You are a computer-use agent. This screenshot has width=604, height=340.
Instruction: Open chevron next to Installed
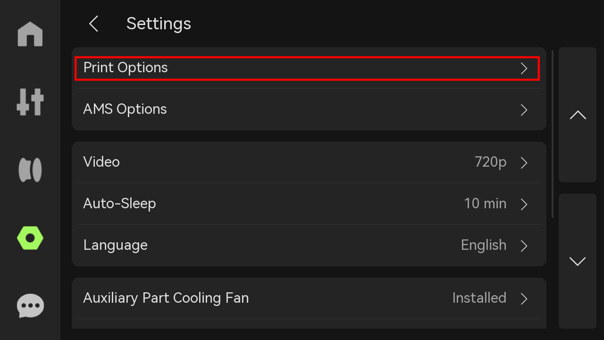pos(524,299)
